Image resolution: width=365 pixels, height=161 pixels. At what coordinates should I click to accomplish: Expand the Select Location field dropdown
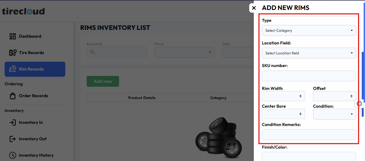point(309,53)
